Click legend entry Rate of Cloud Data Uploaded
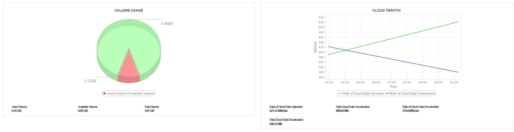The width and height of the screenshot is (514, 132). tap(363, 94)
